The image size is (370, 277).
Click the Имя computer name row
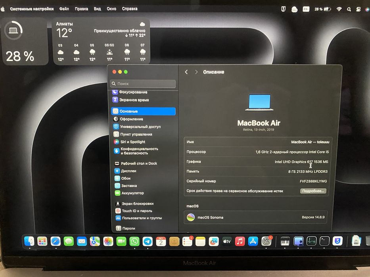coord(258,142)
